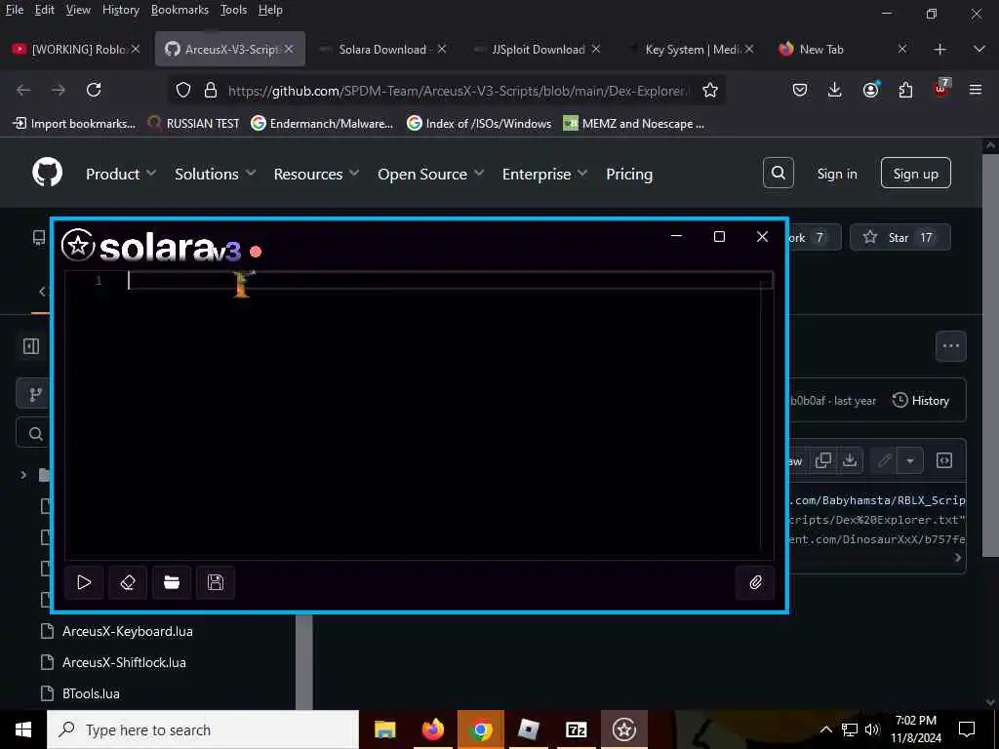Click Sign in on GitHub
Viewport: 999px width, 749px height.
836,174
